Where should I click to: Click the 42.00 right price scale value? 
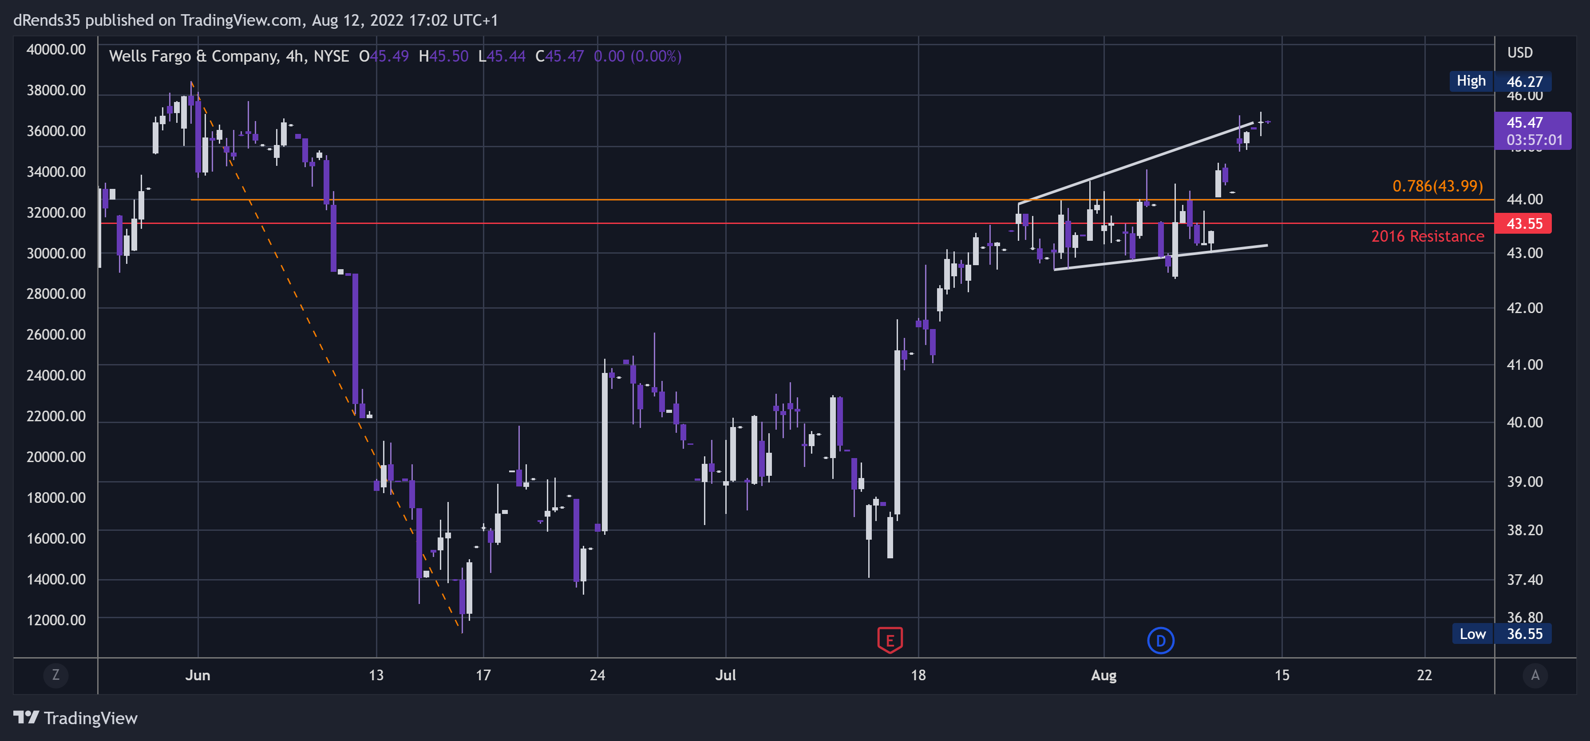[1524, 308]
